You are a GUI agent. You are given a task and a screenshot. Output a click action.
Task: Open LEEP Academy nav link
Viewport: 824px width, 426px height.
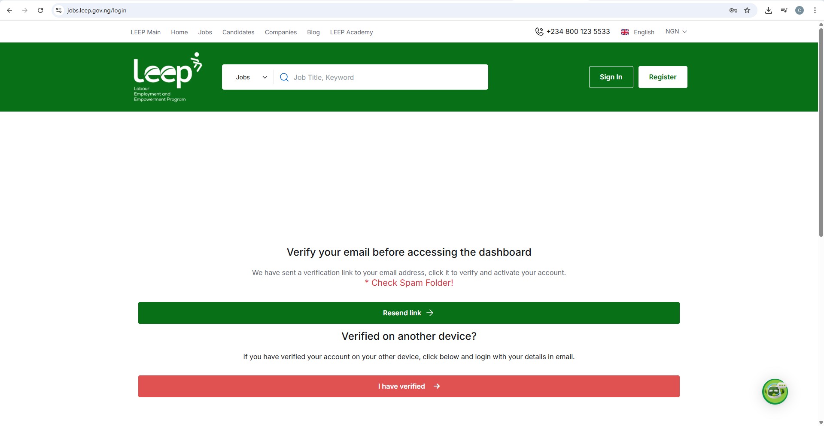(x=351, y=32)
